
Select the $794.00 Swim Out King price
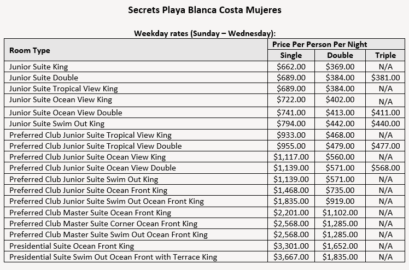click(291, 124)
